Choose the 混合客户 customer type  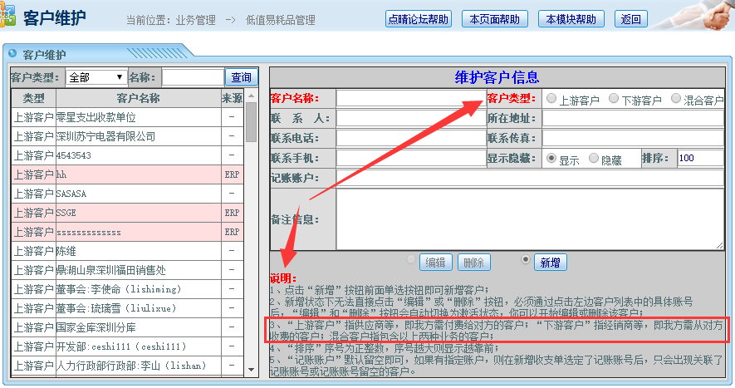click(676, 99)
